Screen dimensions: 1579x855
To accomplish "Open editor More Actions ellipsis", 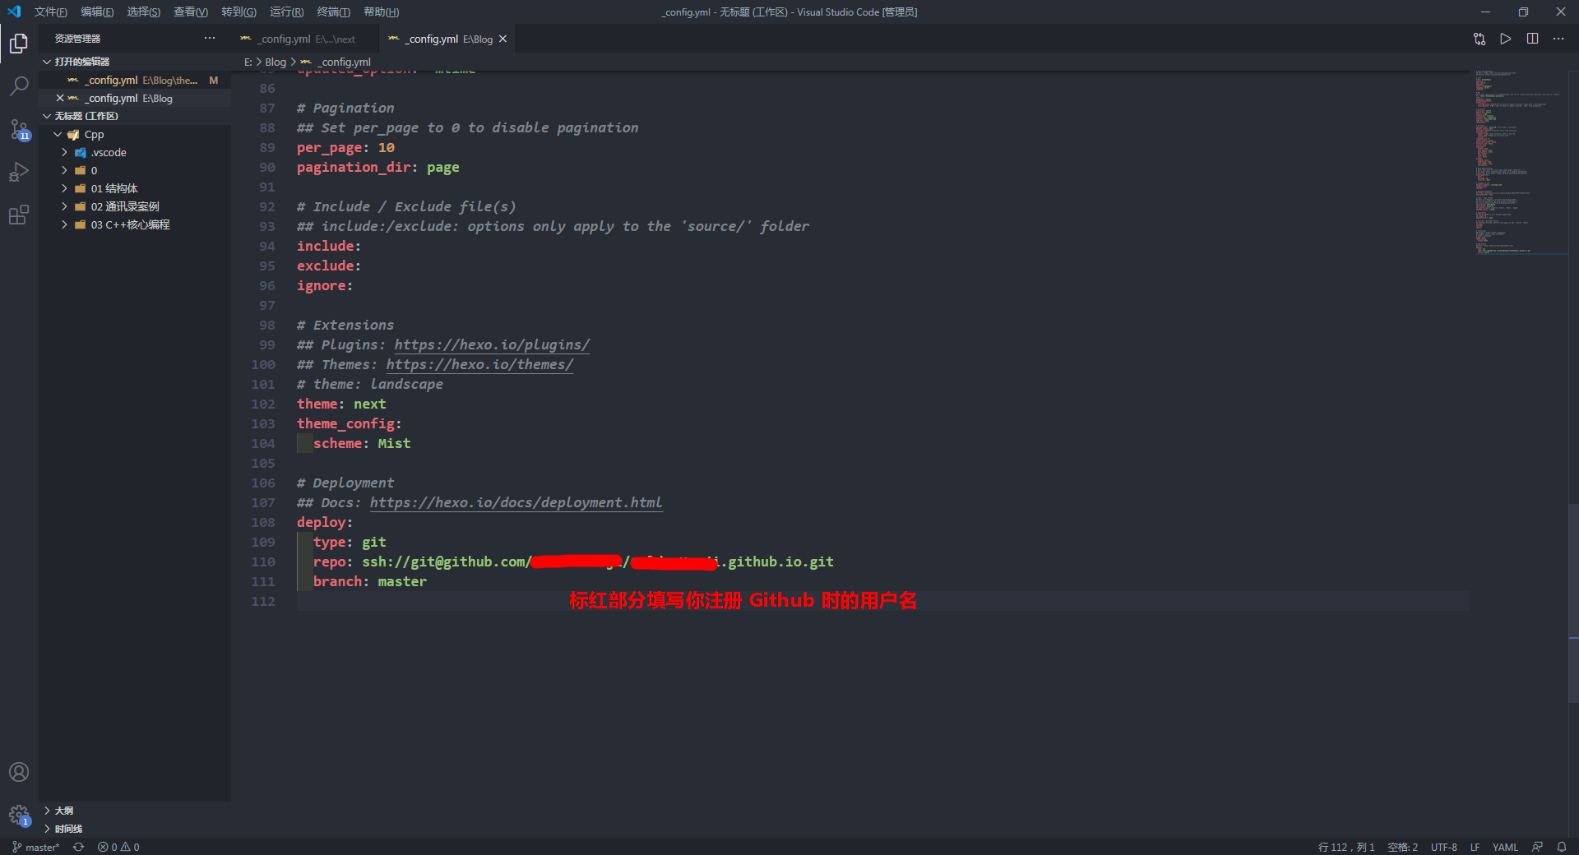I will (1558, 39).
